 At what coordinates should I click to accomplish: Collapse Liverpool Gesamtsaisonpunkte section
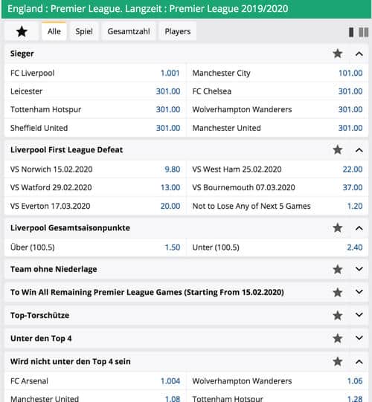359,228
